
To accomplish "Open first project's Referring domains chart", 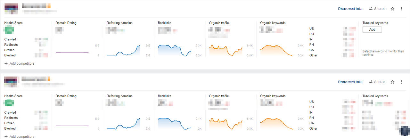I will tap(123, 51).
